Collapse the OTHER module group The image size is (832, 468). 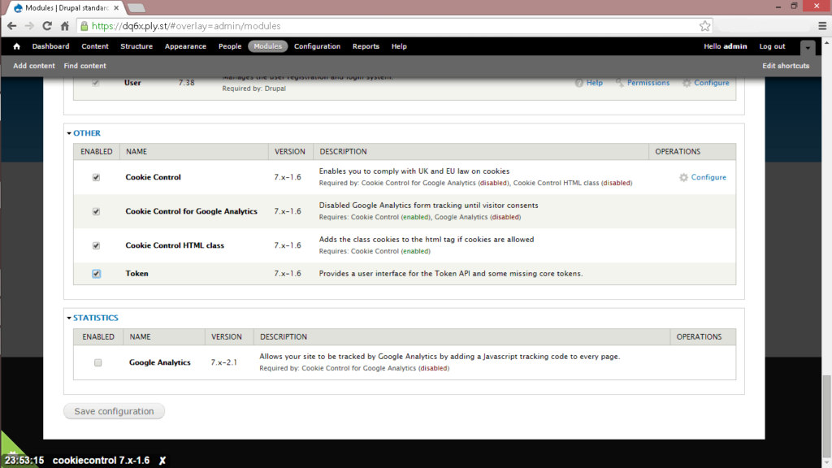click(86, 133)
